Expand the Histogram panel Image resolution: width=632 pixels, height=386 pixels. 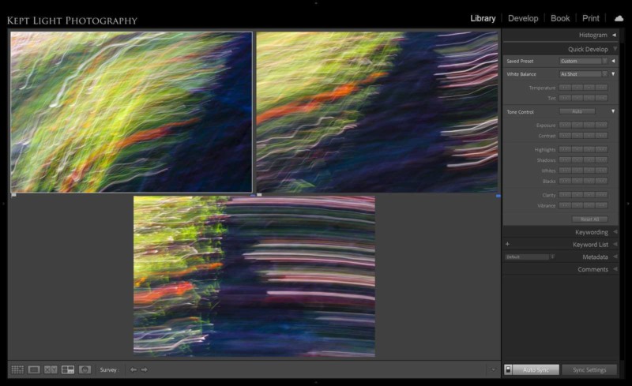coord(613,36)
